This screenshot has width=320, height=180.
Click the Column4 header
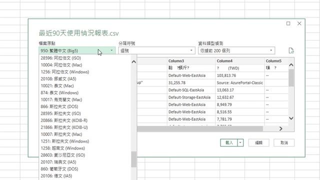240,61
